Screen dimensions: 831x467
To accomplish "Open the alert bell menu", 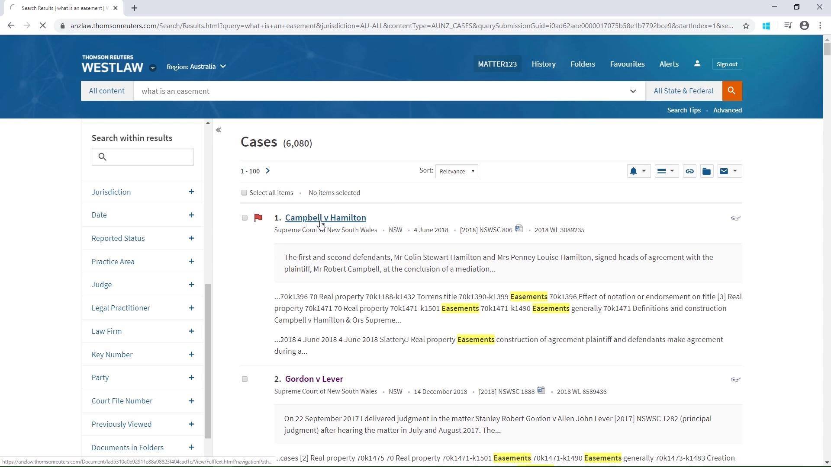I will click(638, 171).
